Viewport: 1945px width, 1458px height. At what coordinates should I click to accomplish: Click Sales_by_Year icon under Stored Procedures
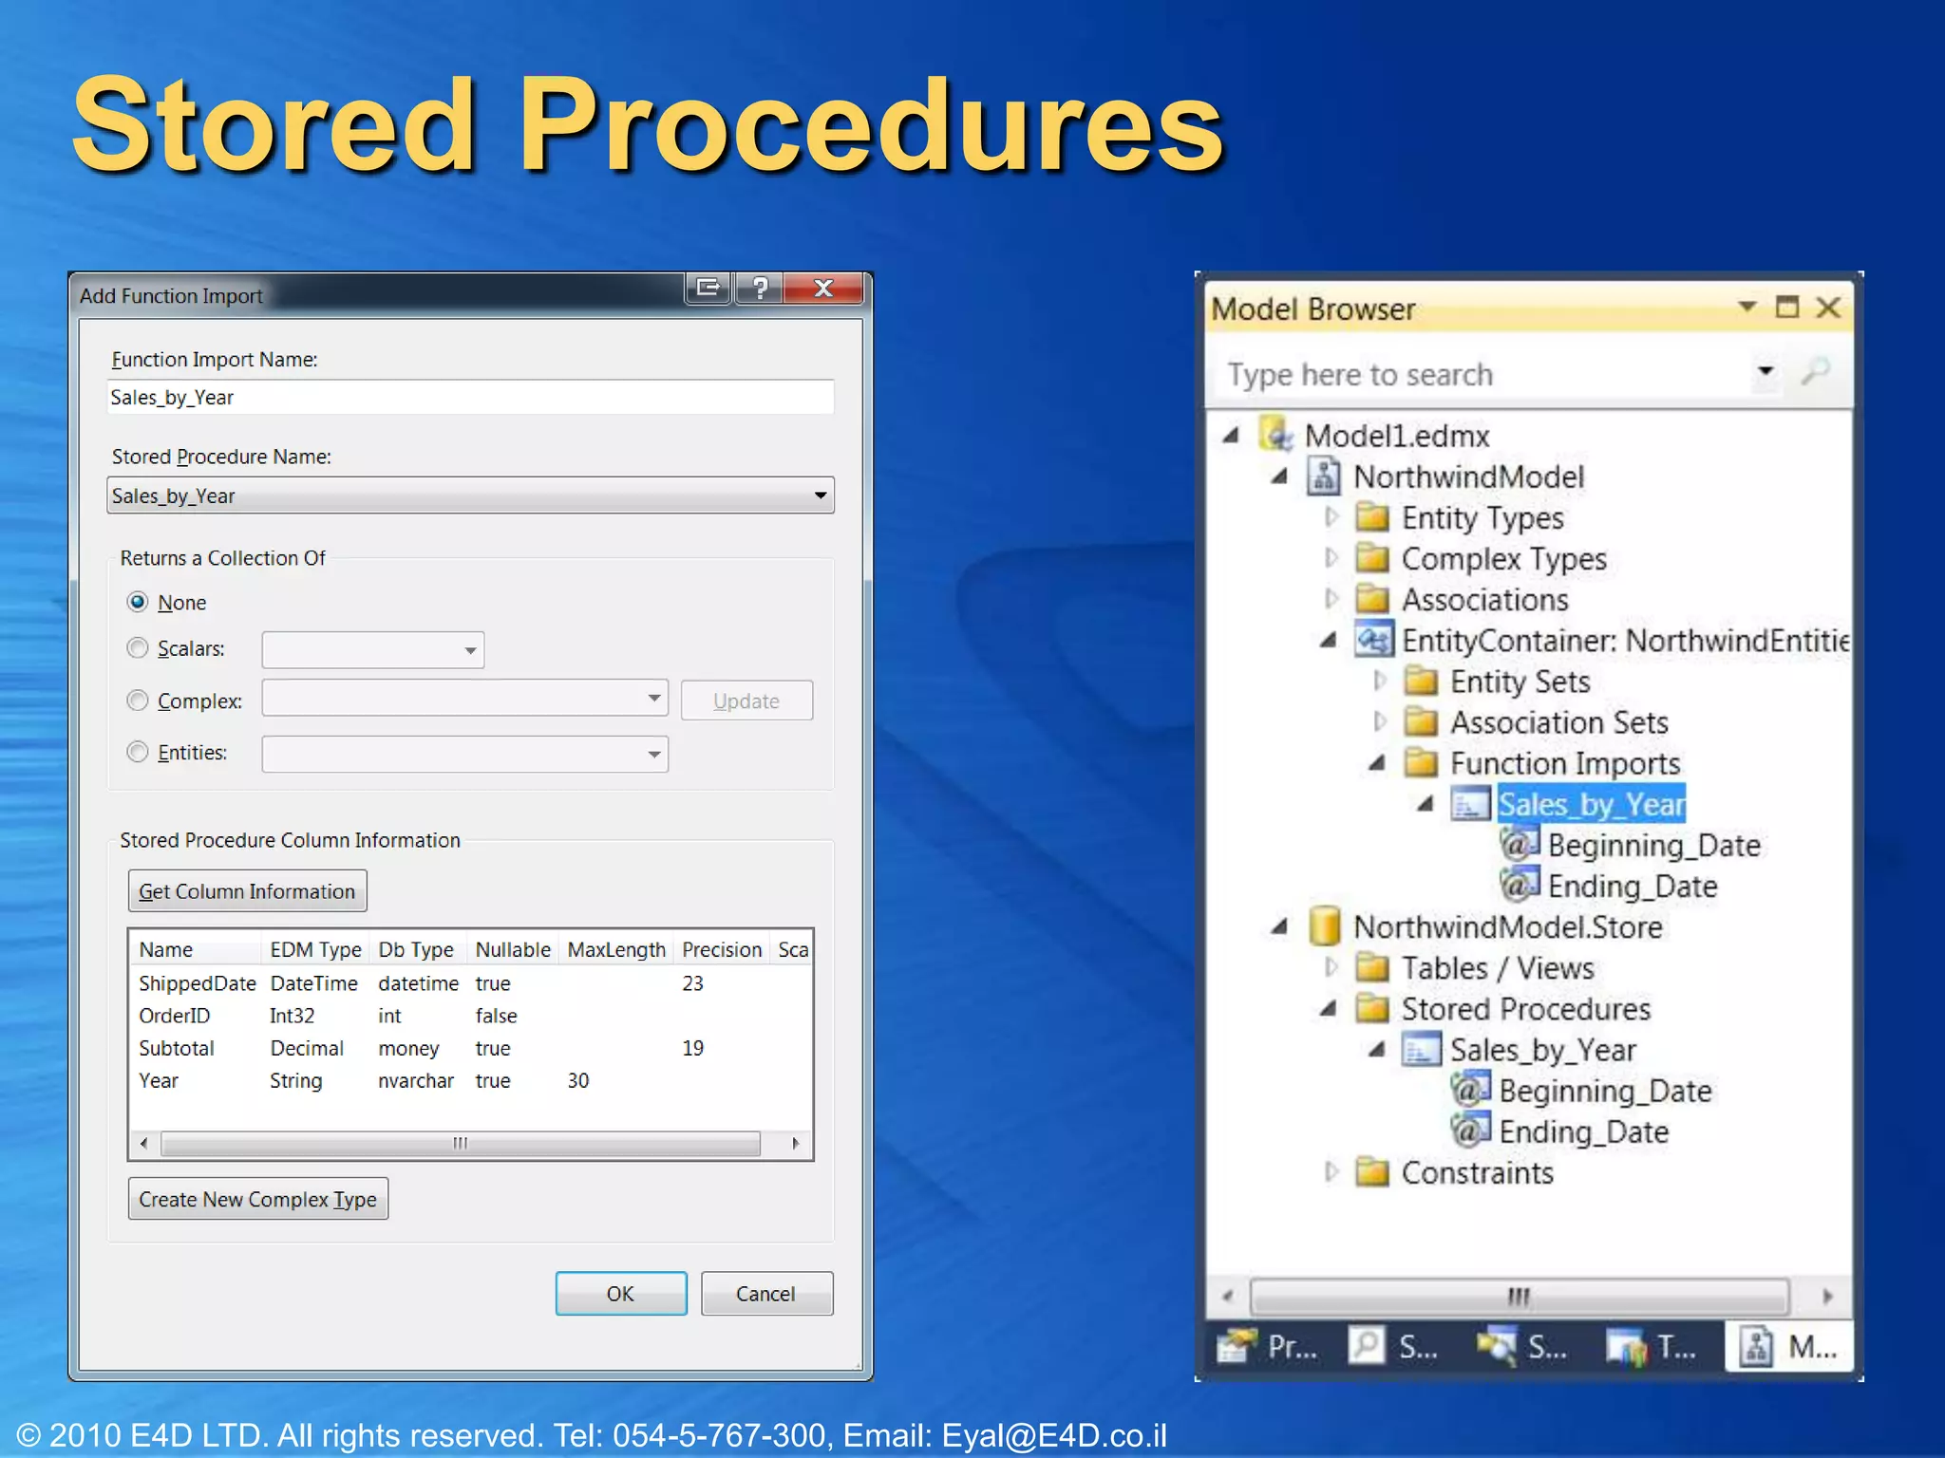pos(1421,1050)
